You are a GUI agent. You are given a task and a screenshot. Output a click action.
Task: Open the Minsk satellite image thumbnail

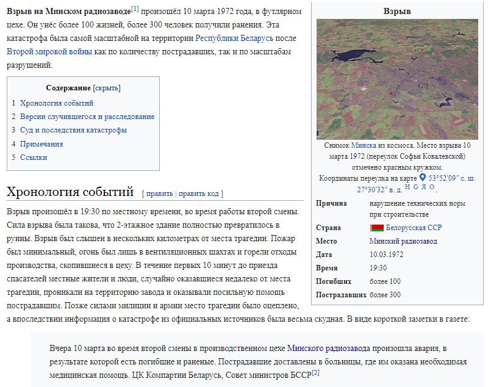(397, 79)
